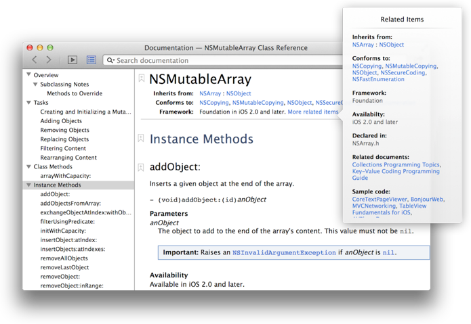
Task: Select Creating and Initializing a Muta… item
Action: pyautogui.click(x=85, y=112)
